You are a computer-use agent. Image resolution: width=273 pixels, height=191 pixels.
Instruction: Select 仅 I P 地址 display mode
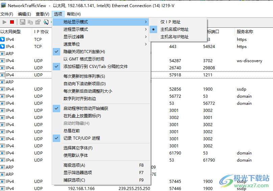[178, 22]
